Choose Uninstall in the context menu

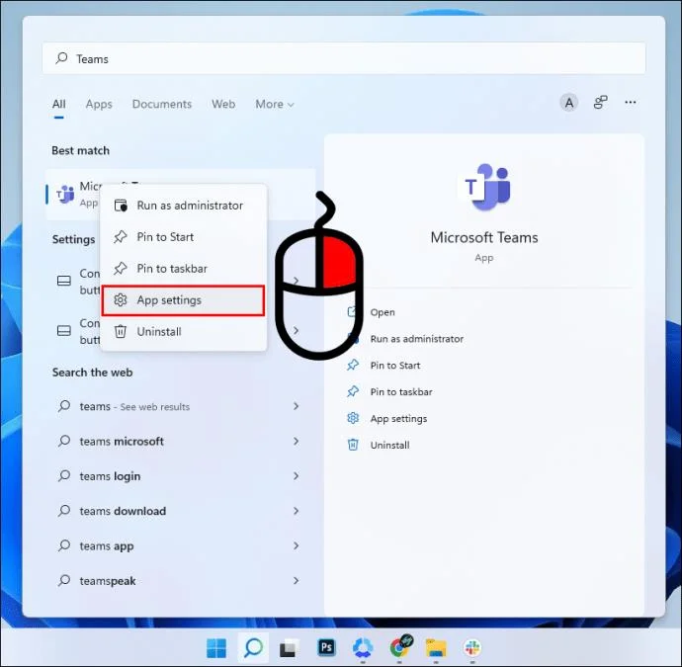183,332
